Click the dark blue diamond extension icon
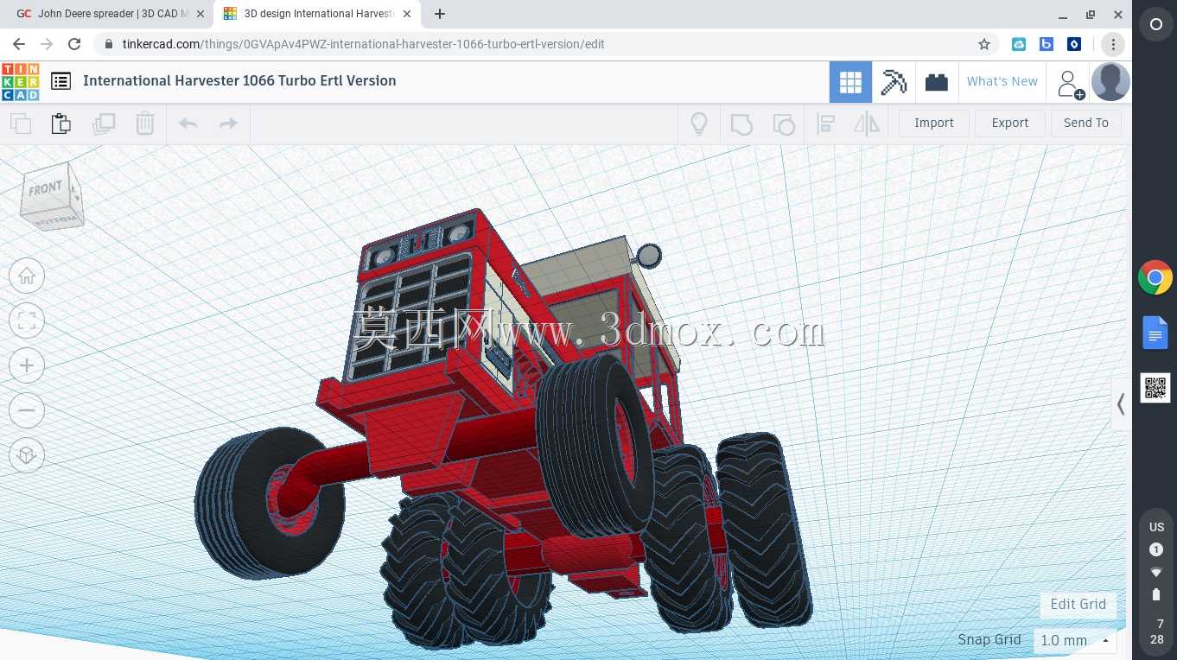Viewport: 1177px width, 660px height. click(x=1074, y=44)
